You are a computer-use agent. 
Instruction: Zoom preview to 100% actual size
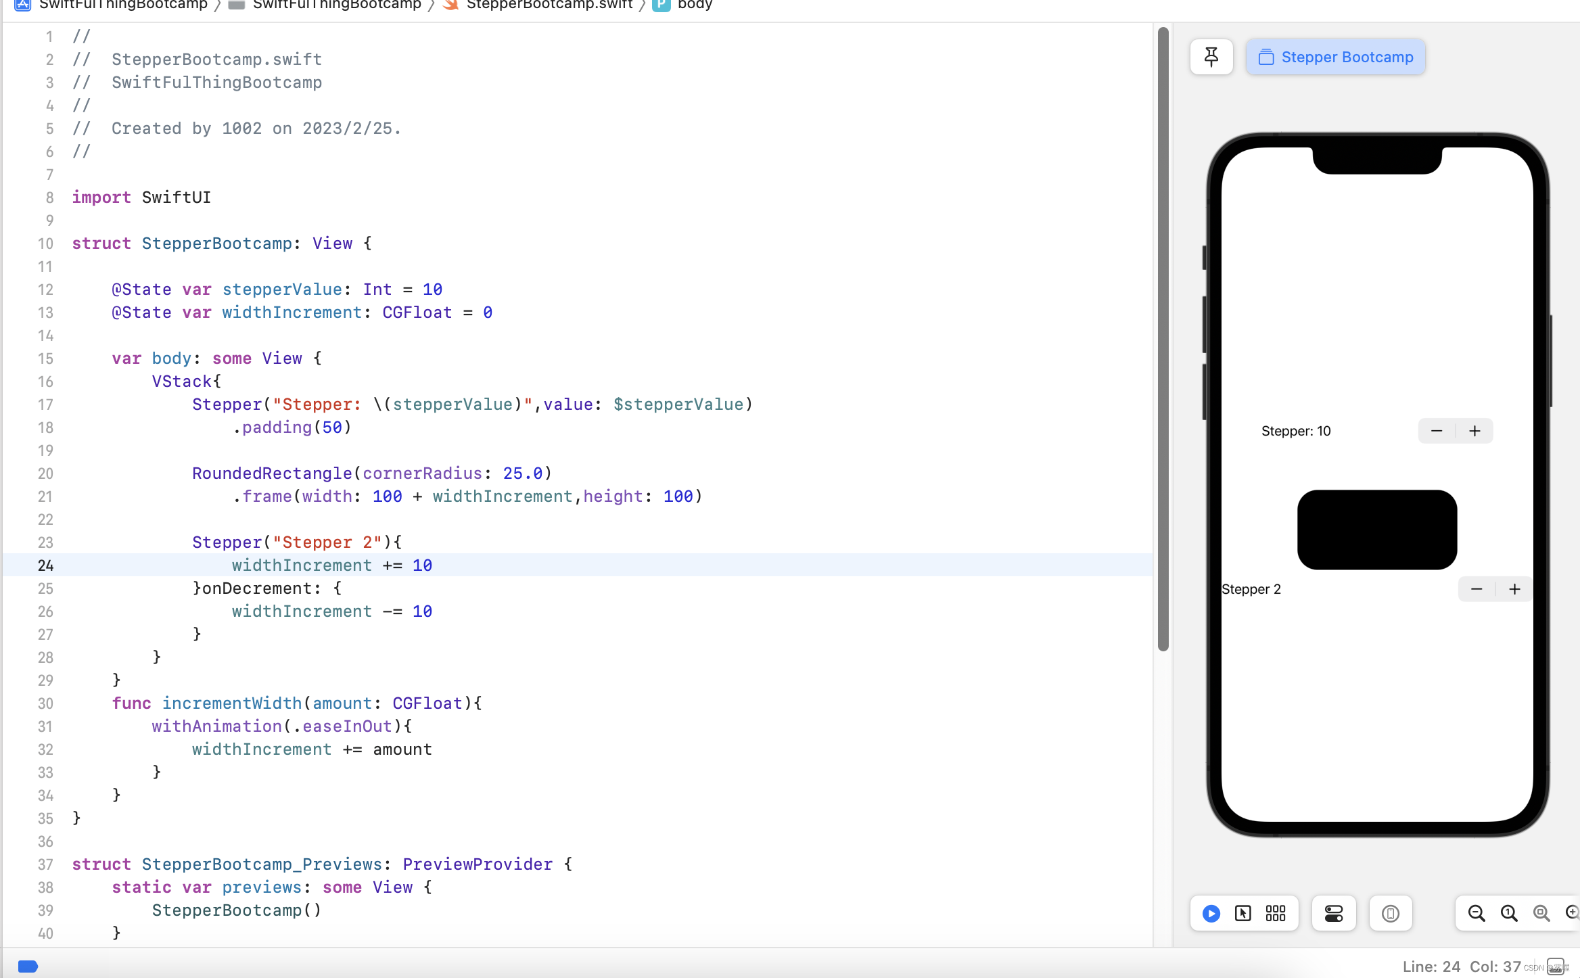point(1509,914)
